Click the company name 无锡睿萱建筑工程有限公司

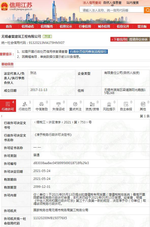(x=21, y=36)
